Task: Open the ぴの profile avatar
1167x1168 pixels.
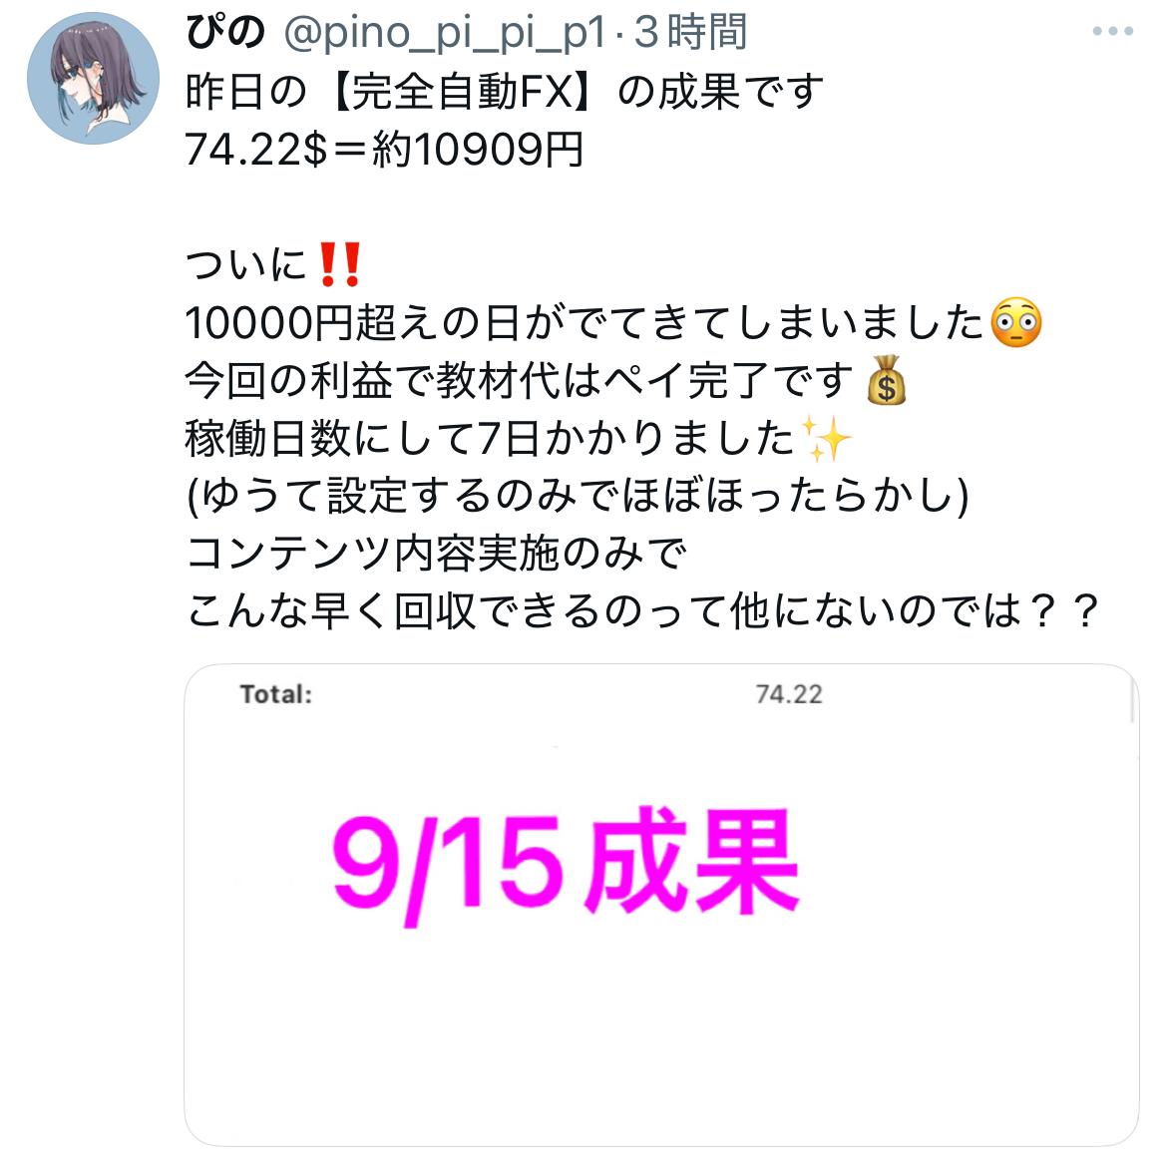Action: 93,78
